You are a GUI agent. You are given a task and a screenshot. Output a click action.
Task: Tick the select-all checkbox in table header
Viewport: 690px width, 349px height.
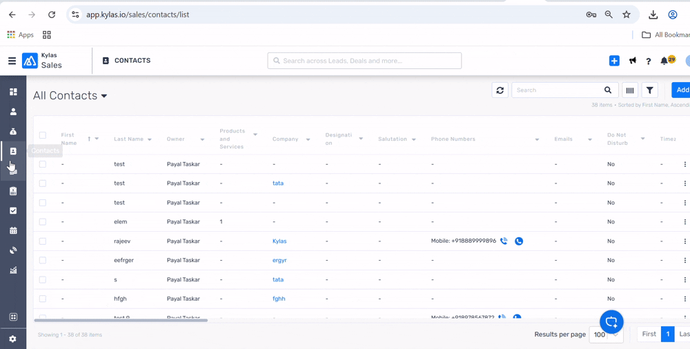coord(43,135)
